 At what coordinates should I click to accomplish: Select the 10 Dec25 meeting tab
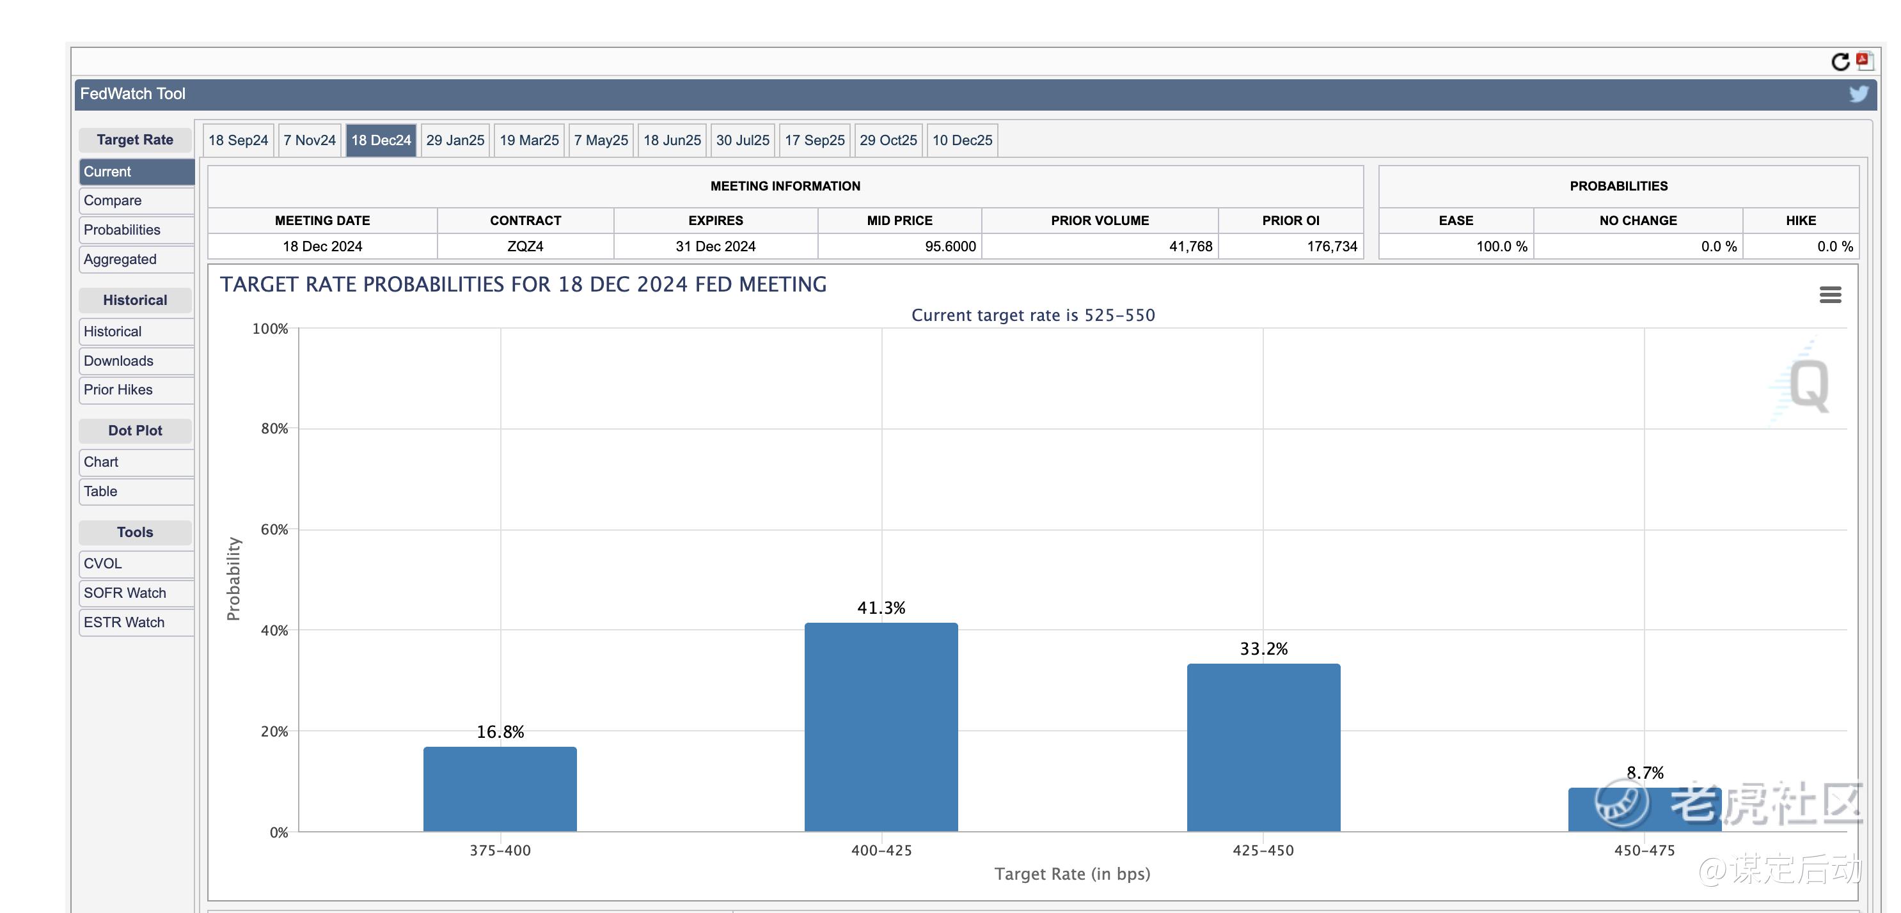point(961,140)
